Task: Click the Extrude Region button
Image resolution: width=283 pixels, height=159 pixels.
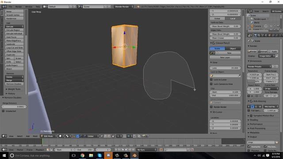Action: click(15, 30)
